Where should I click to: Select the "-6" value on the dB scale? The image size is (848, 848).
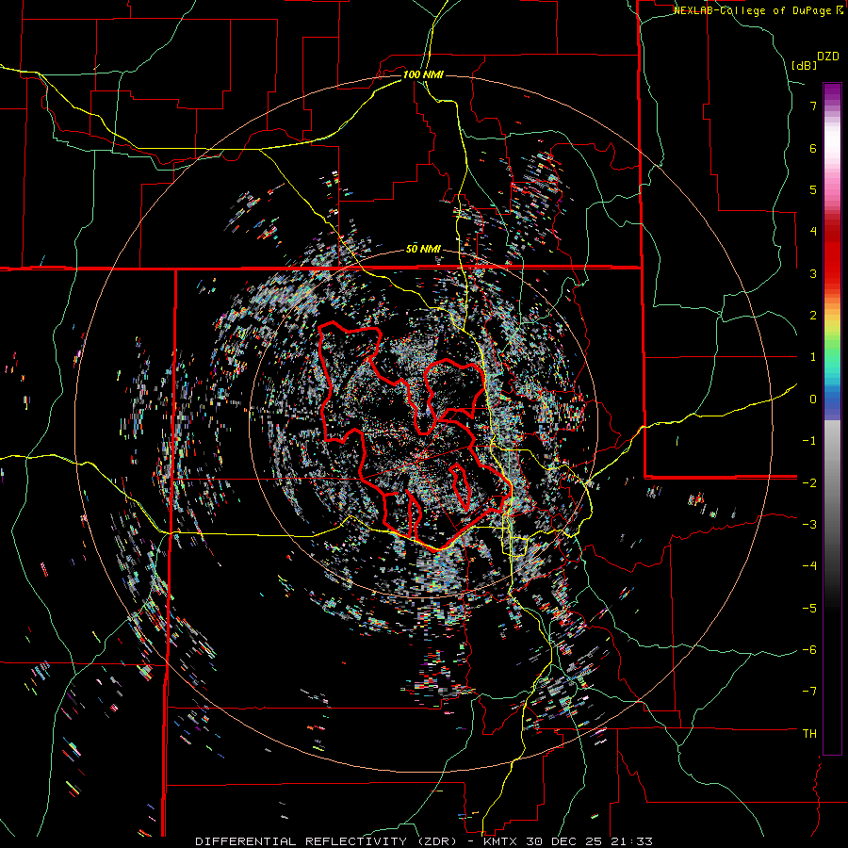click(809, 650)
